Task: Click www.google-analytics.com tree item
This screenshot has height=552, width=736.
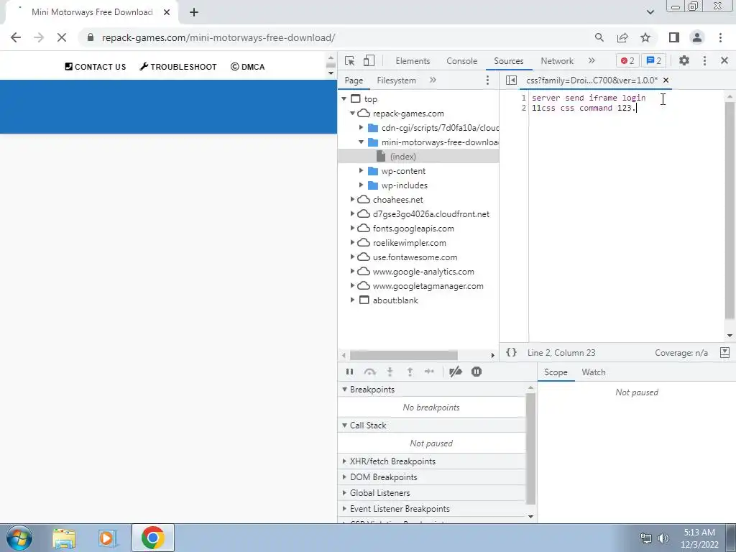Action: click(x=423, y=272)
